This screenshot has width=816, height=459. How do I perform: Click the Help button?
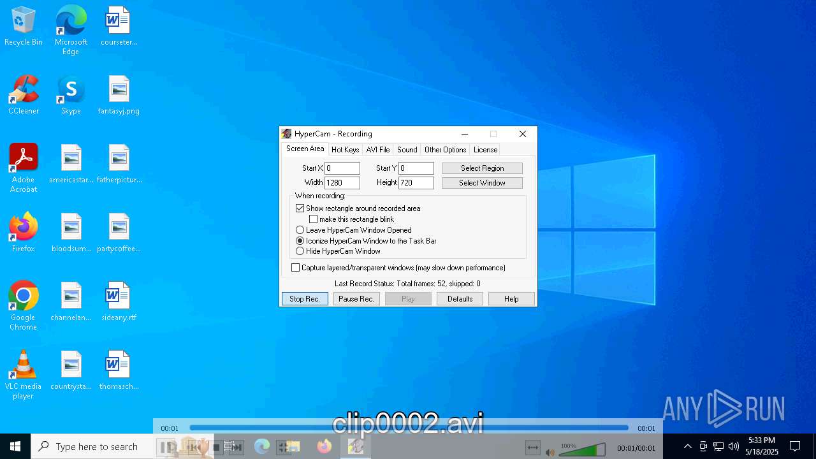pos(511,299)
